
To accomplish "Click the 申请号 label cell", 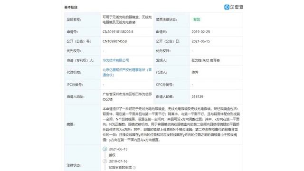I will pyautogui.click(x=82, y=32).
